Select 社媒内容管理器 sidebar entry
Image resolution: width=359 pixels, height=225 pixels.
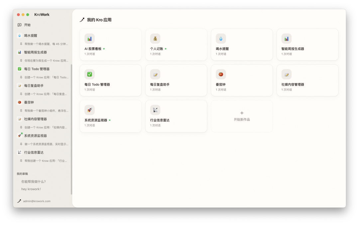coord(35,119)
